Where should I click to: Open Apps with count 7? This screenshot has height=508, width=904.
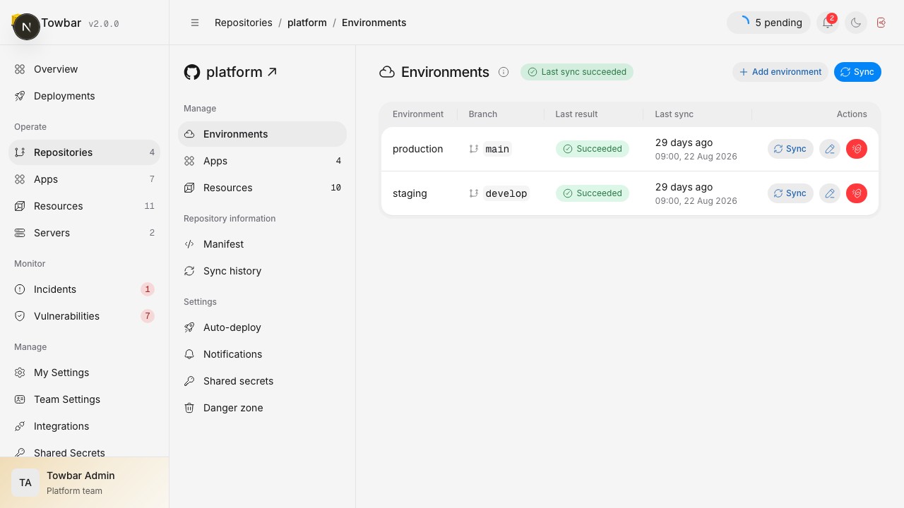[85, 179]
